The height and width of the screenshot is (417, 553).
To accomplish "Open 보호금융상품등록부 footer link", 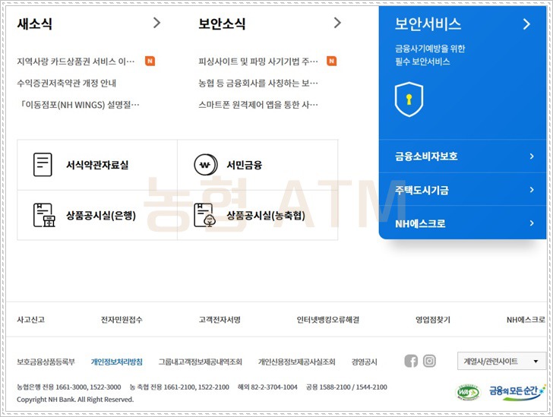I will point(46,362).
